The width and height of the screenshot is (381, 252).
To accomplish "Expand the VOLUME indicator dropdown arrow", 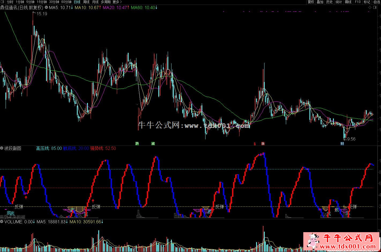I will (2, 222).
